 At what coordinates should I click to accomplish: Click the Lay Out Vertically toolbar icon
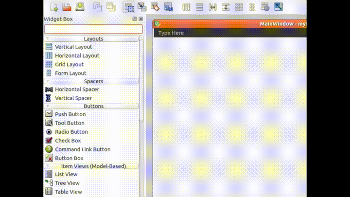pos(200,7)
